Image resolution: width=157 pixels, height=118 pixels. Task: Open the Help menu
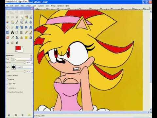coord(67,6)
